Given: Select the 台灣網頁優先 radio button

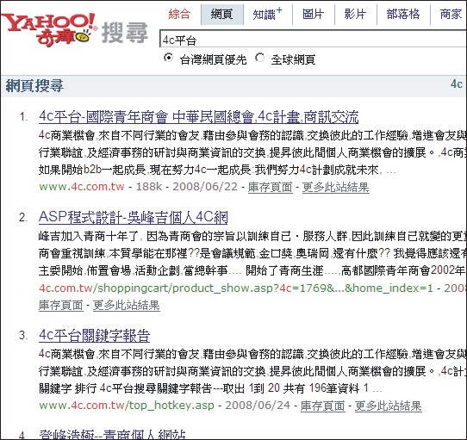Looking at the screenshot, I should 168,58.
